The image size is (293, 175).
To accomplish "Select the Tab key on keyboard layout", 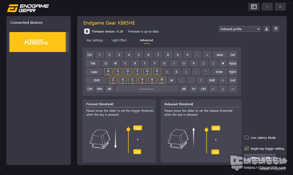I will [x=93, y=63].
